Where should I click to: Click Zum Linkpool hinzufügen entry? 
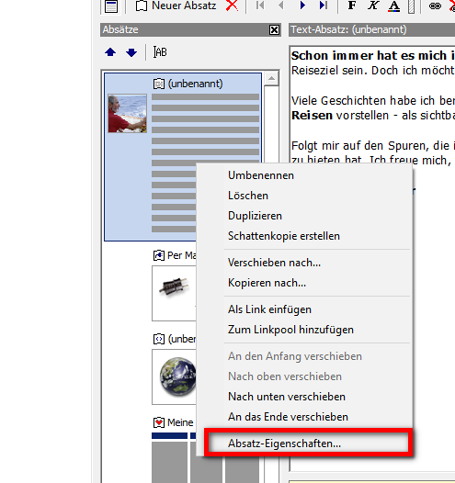click(x=290, y=330)
